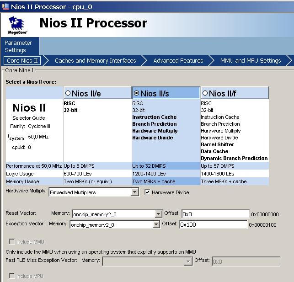294x282 pixels.
Task: Click the 'Memory Usage' row label
Action: (22, 181)
